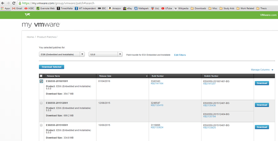278x141 pixels.
Task: Open KB2135410 build link
Action: click(x=157, y=105)
